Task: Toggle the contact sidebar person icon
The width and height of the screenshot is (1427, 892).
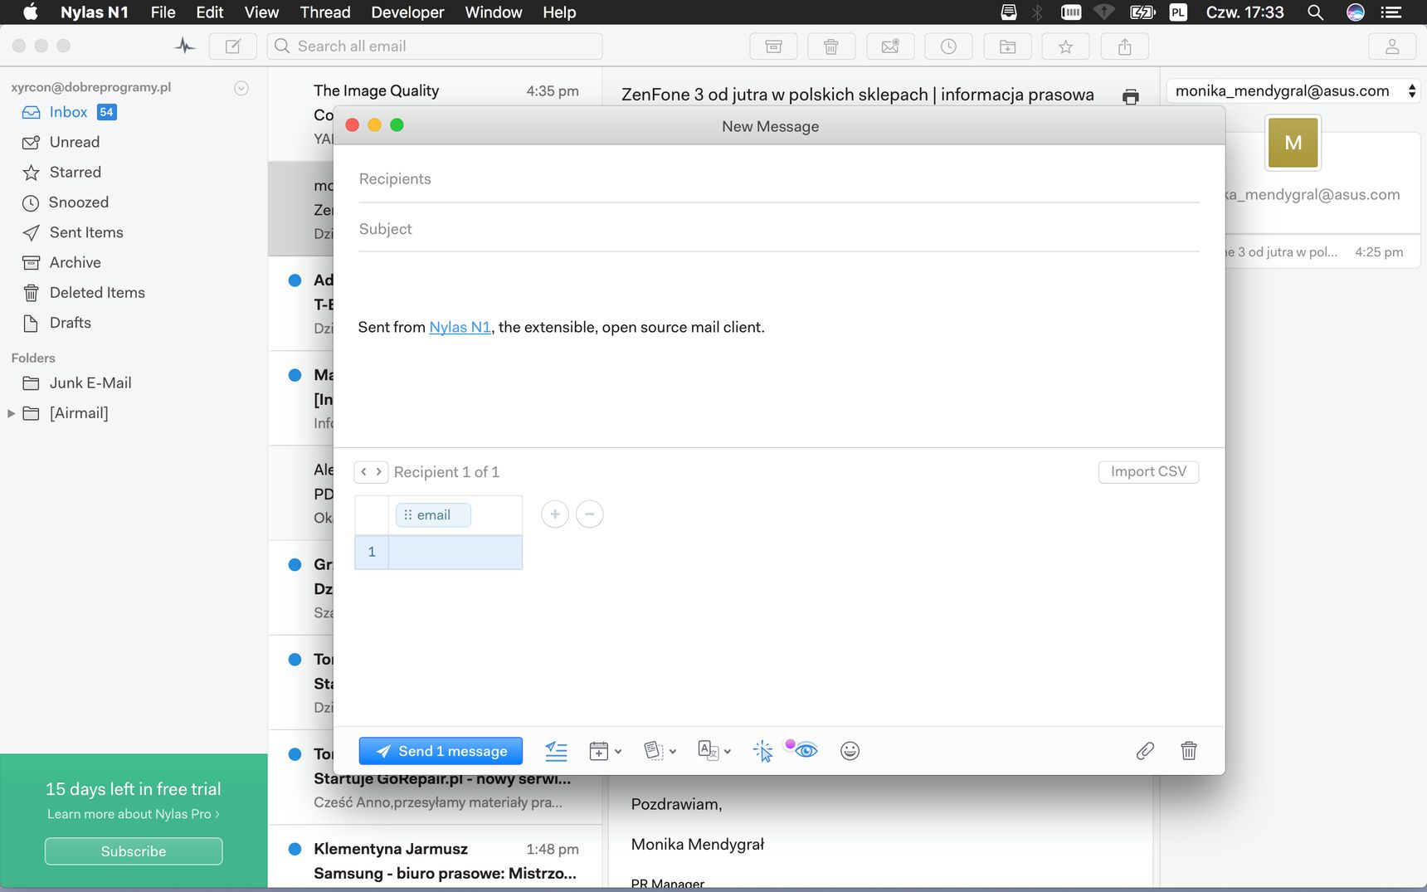Action: [x=1392, y=46]
